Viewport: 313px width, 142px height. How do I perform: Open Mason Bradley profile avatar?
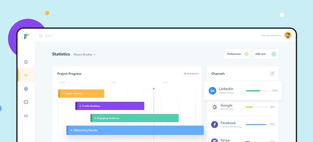point(288,35)
